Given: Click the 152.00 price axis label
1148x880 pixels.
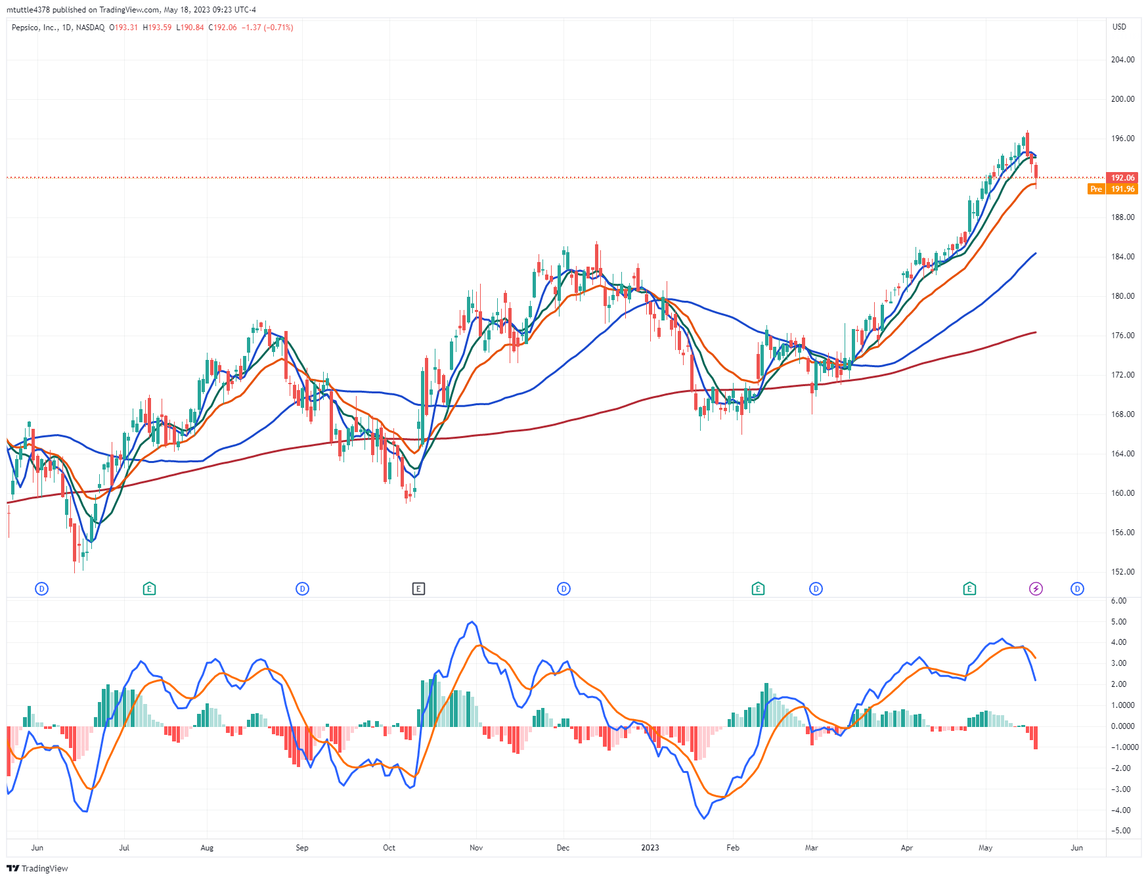Looking at the screenshot, I should point(1122,572).
